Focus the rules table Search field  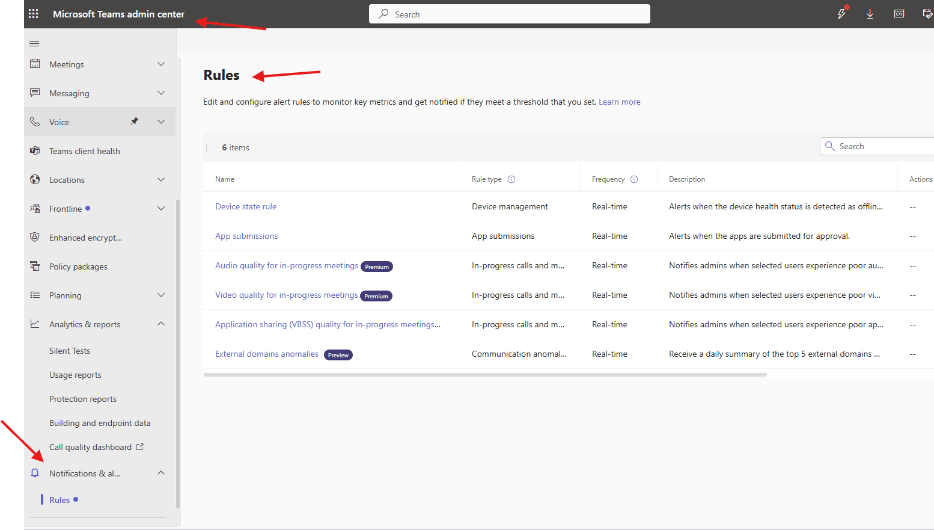[877, 146]
